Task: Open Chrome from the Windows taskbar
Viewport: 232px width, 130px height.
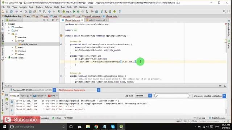Action: (x=96, y=127)
